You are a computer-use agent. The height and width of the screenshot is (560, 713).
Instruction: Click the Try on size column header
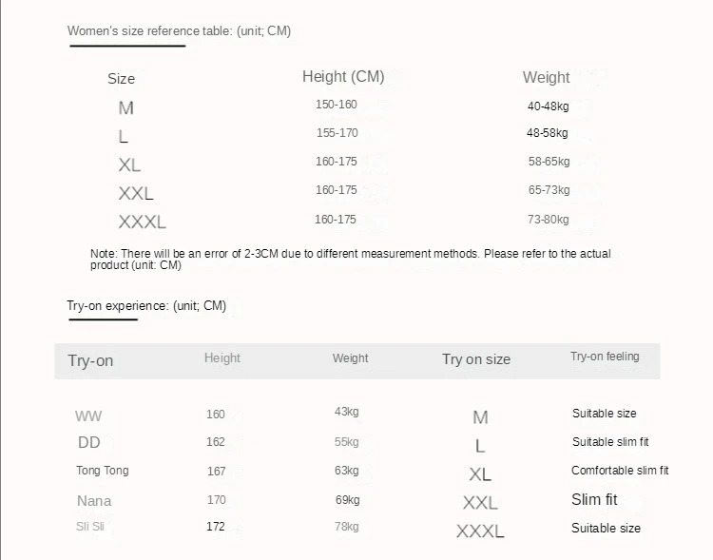(475, 359)
